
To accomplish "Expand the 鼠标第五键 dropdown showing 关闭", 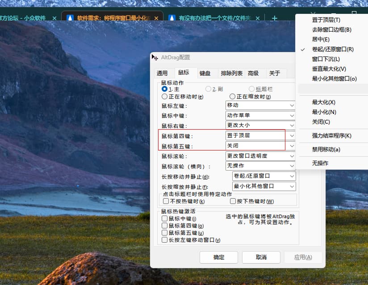I will (x=260, y=146).
